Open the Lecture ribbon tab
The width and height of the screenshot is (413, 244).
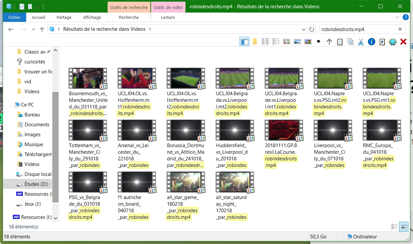168,17
